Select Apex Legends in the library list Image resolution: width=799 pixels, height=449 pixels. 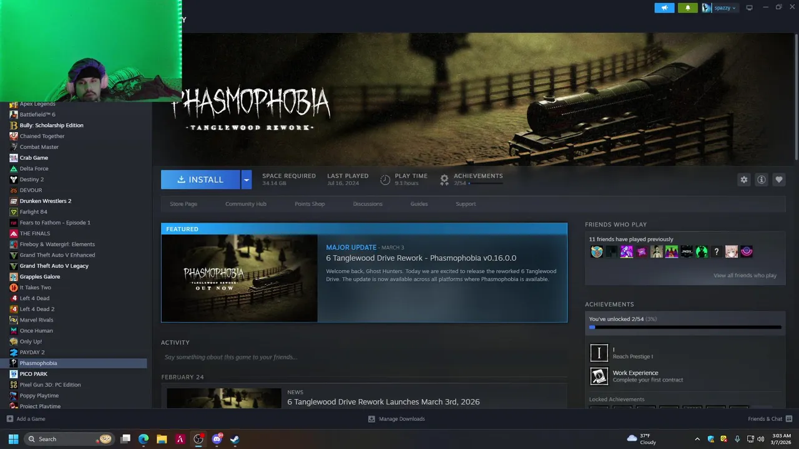click(37, 104)
